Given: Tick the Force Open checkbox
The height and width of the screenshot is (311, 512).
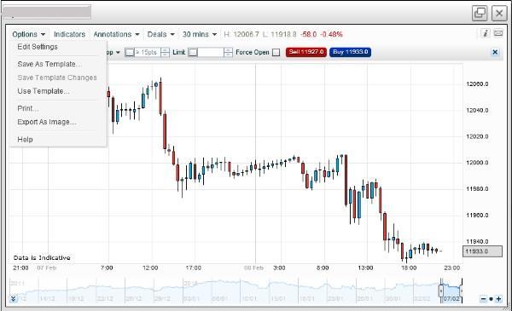Looking at the screenshot, I should pos(276,53).
